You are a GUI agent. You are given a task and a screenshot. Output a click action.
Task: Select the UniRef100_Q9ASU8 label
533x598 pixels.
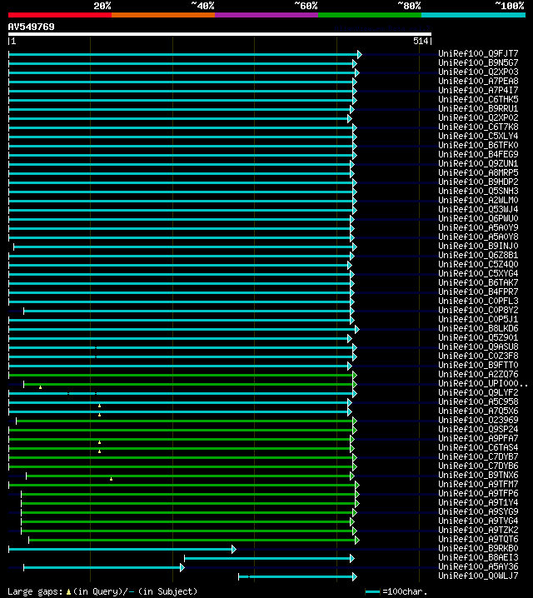click(x=478, y=346)
